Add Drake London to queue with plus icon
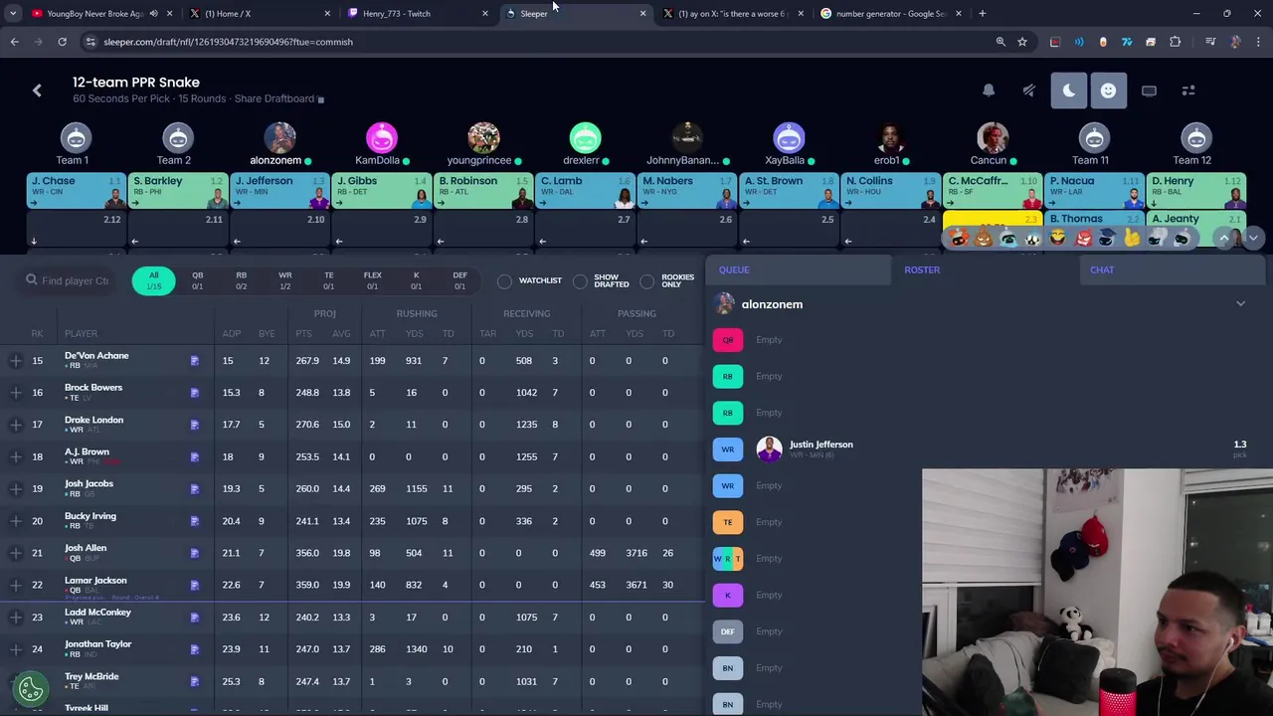 point(15,425)
